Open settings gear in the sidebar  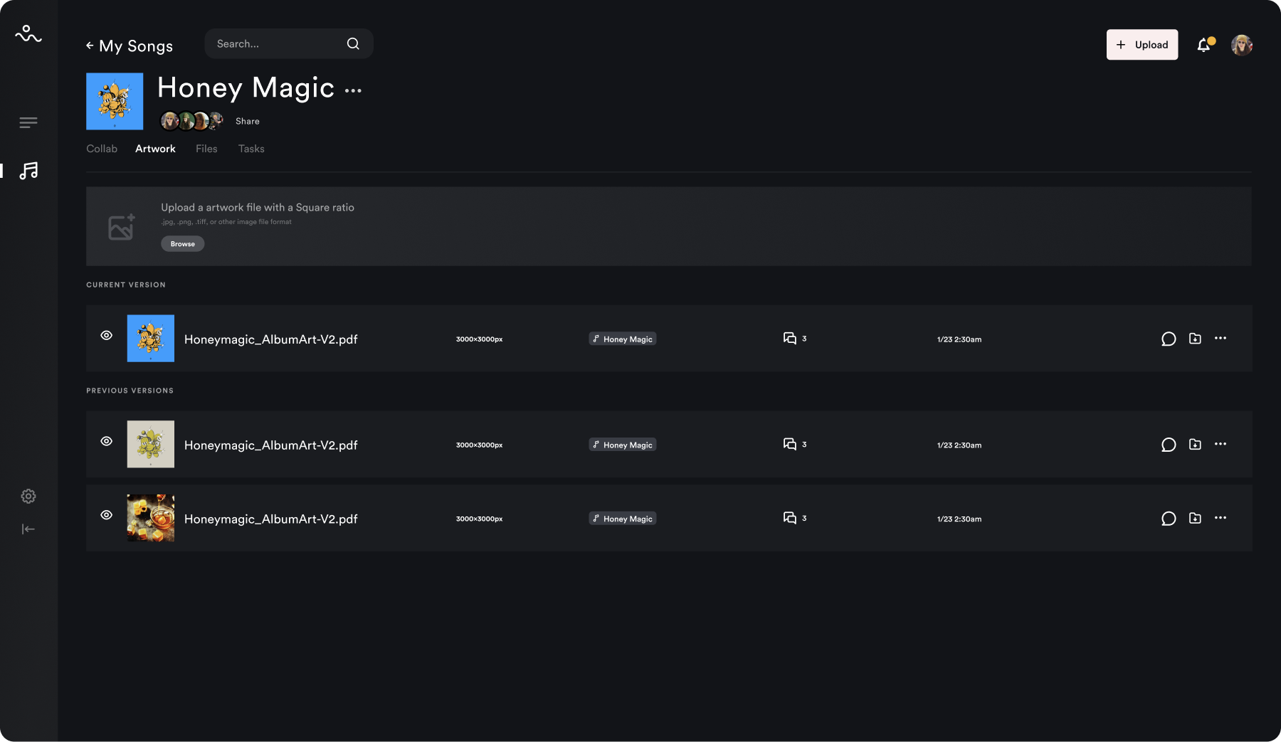click(x=28, y=496)
